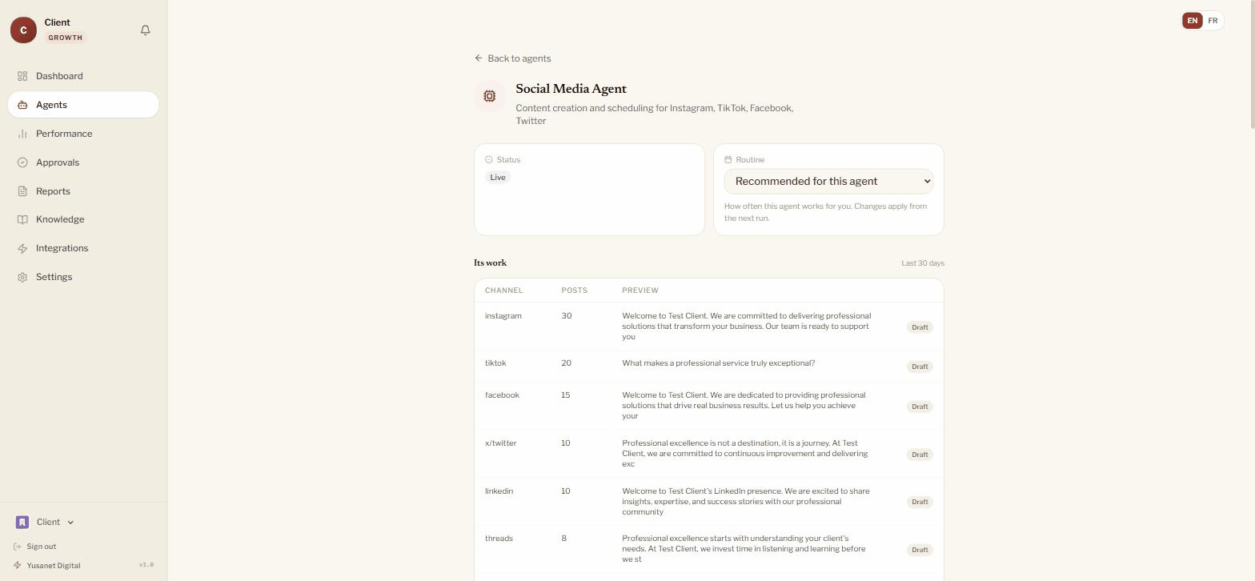This screenshot has height=581, width=1255.
Task: Click the Social Media Agent chip icon
Action: (x=490, y=96)
